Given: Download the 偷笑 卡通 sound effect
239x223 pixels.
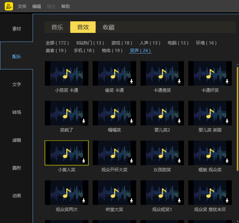Looking at the screenshot, I should 131,81.
